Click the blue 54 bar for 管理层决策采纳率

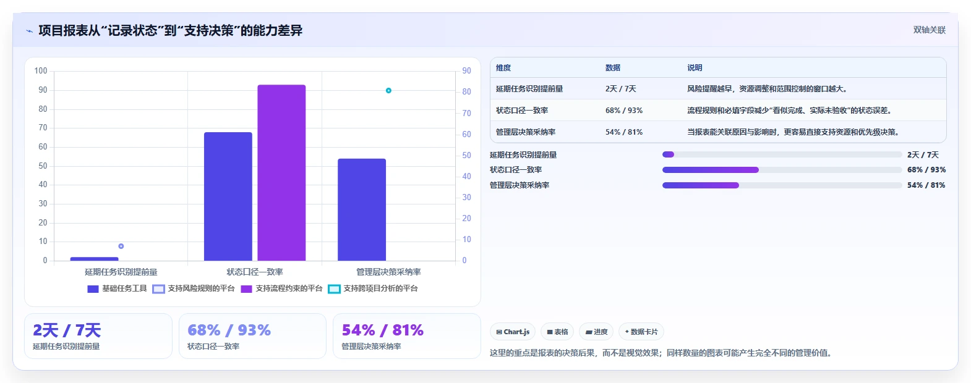362,209
